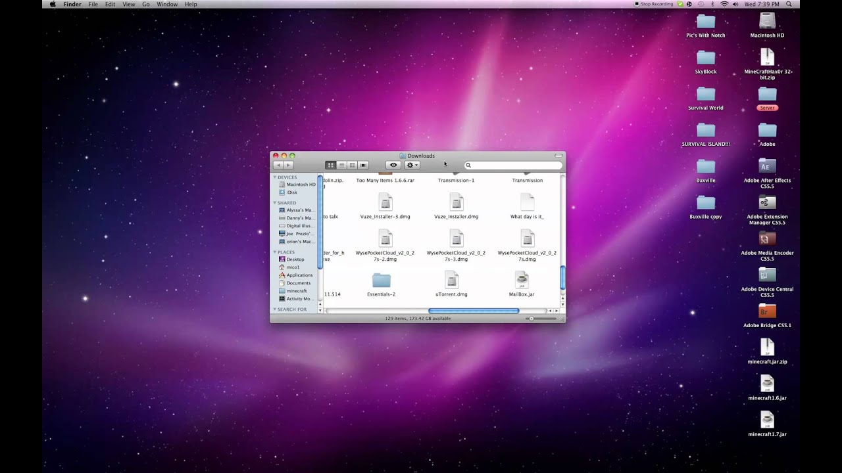842x473 pixels.
Task: Click the Quick Look eye button
Action: click(393, 165)
